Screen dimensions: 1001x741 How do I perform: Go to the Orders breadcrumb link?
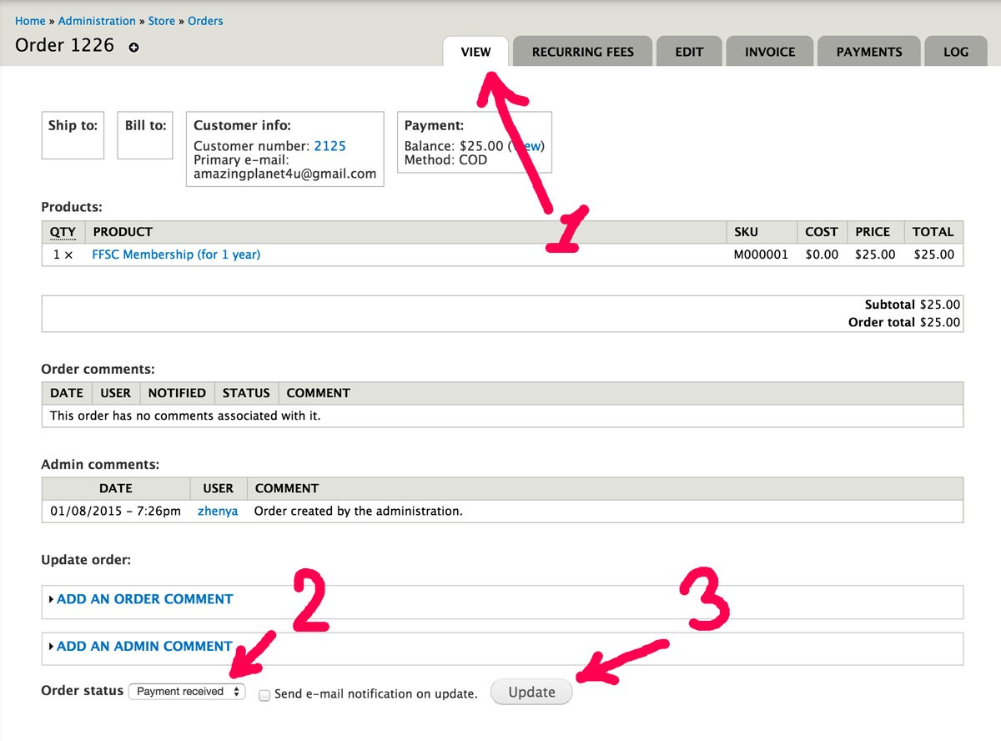tap(205, 21)
